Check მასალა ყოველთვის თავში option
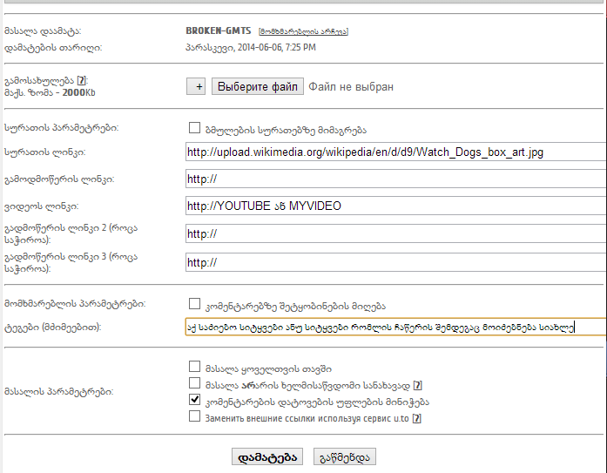The width and height of the screenshot is (607, 473). point(195,368)
